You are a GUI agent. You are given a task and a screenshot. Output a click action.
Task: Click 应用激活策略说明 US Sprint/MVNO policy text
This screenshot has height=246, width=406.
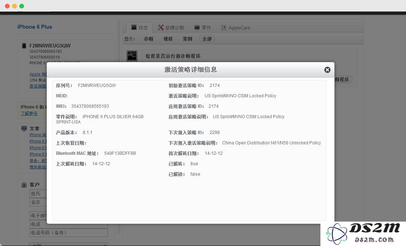click(x=248, y=117)
